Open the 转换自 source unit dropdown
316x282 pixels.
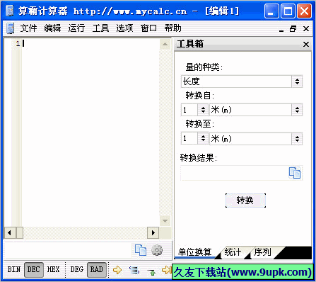pos(297,110)
